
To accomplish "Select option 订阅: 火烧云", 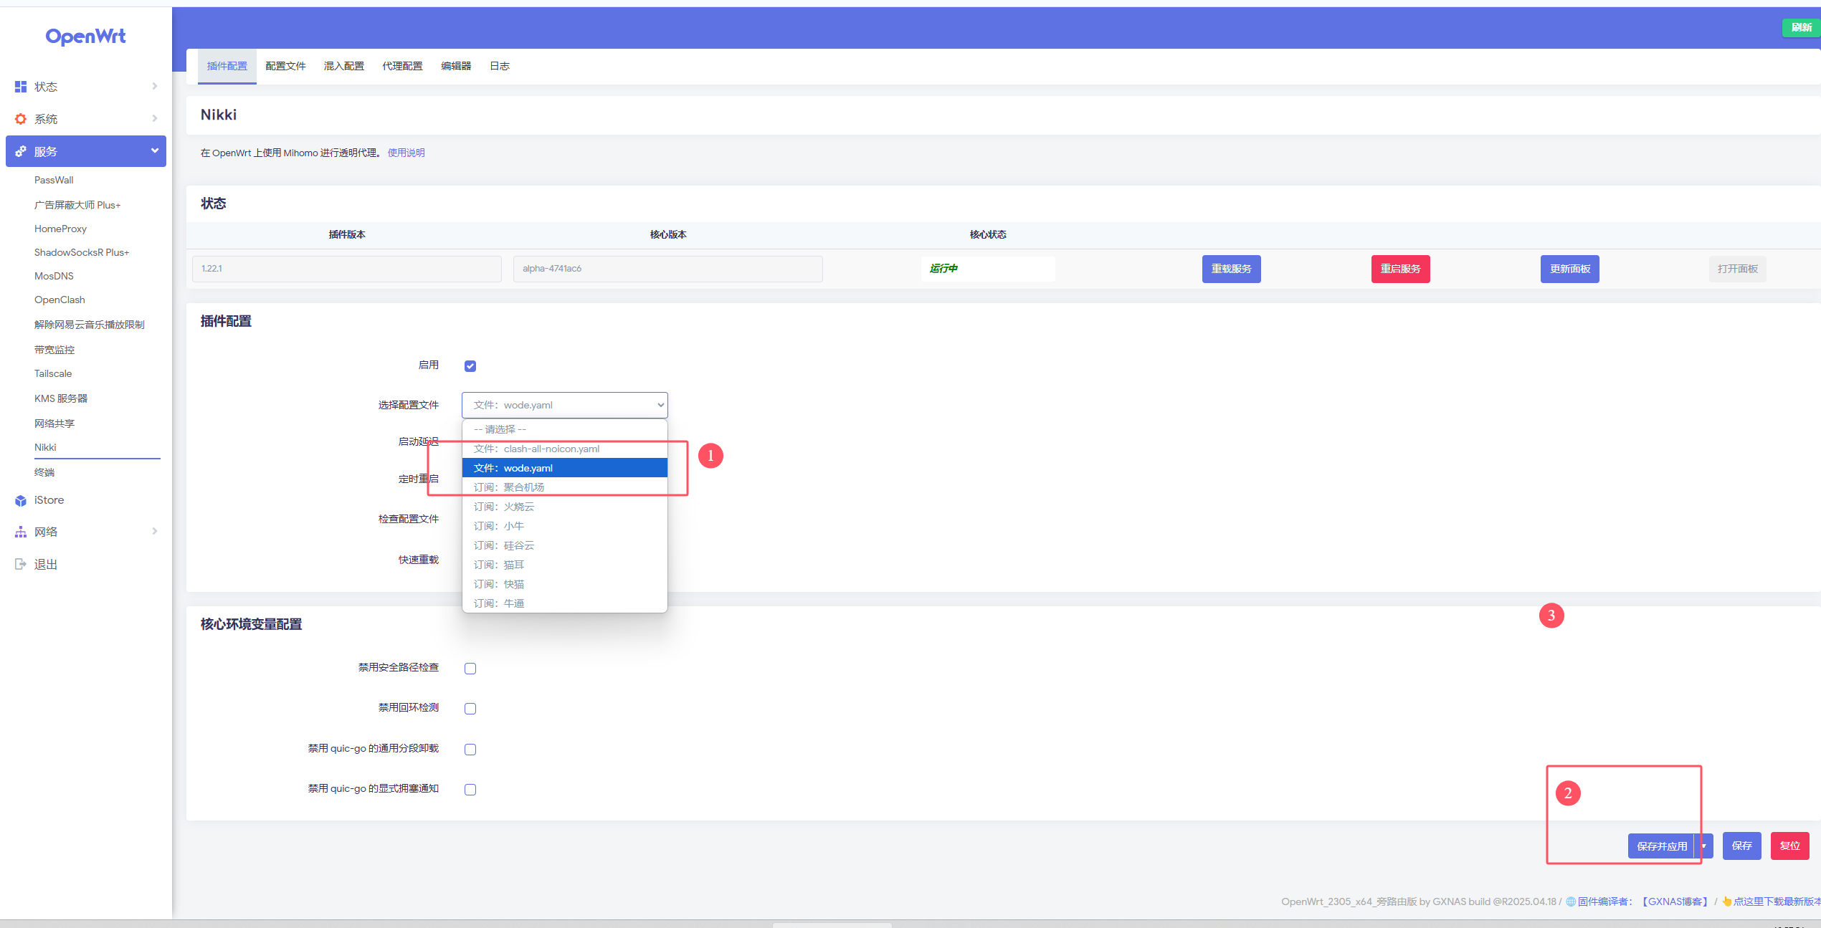I will click(565, 507).
